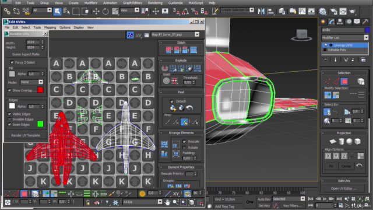Toggle Seam Edges checkbox

click(x=9, y=124)
